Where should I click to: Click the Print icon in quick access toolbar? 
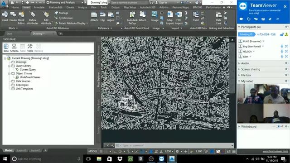pos(27,3)
